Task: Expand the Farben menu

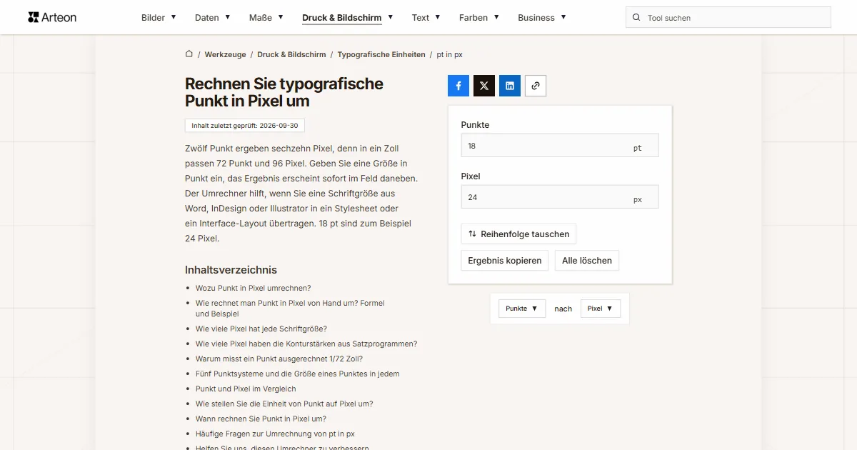Action: tap(479, 18)
